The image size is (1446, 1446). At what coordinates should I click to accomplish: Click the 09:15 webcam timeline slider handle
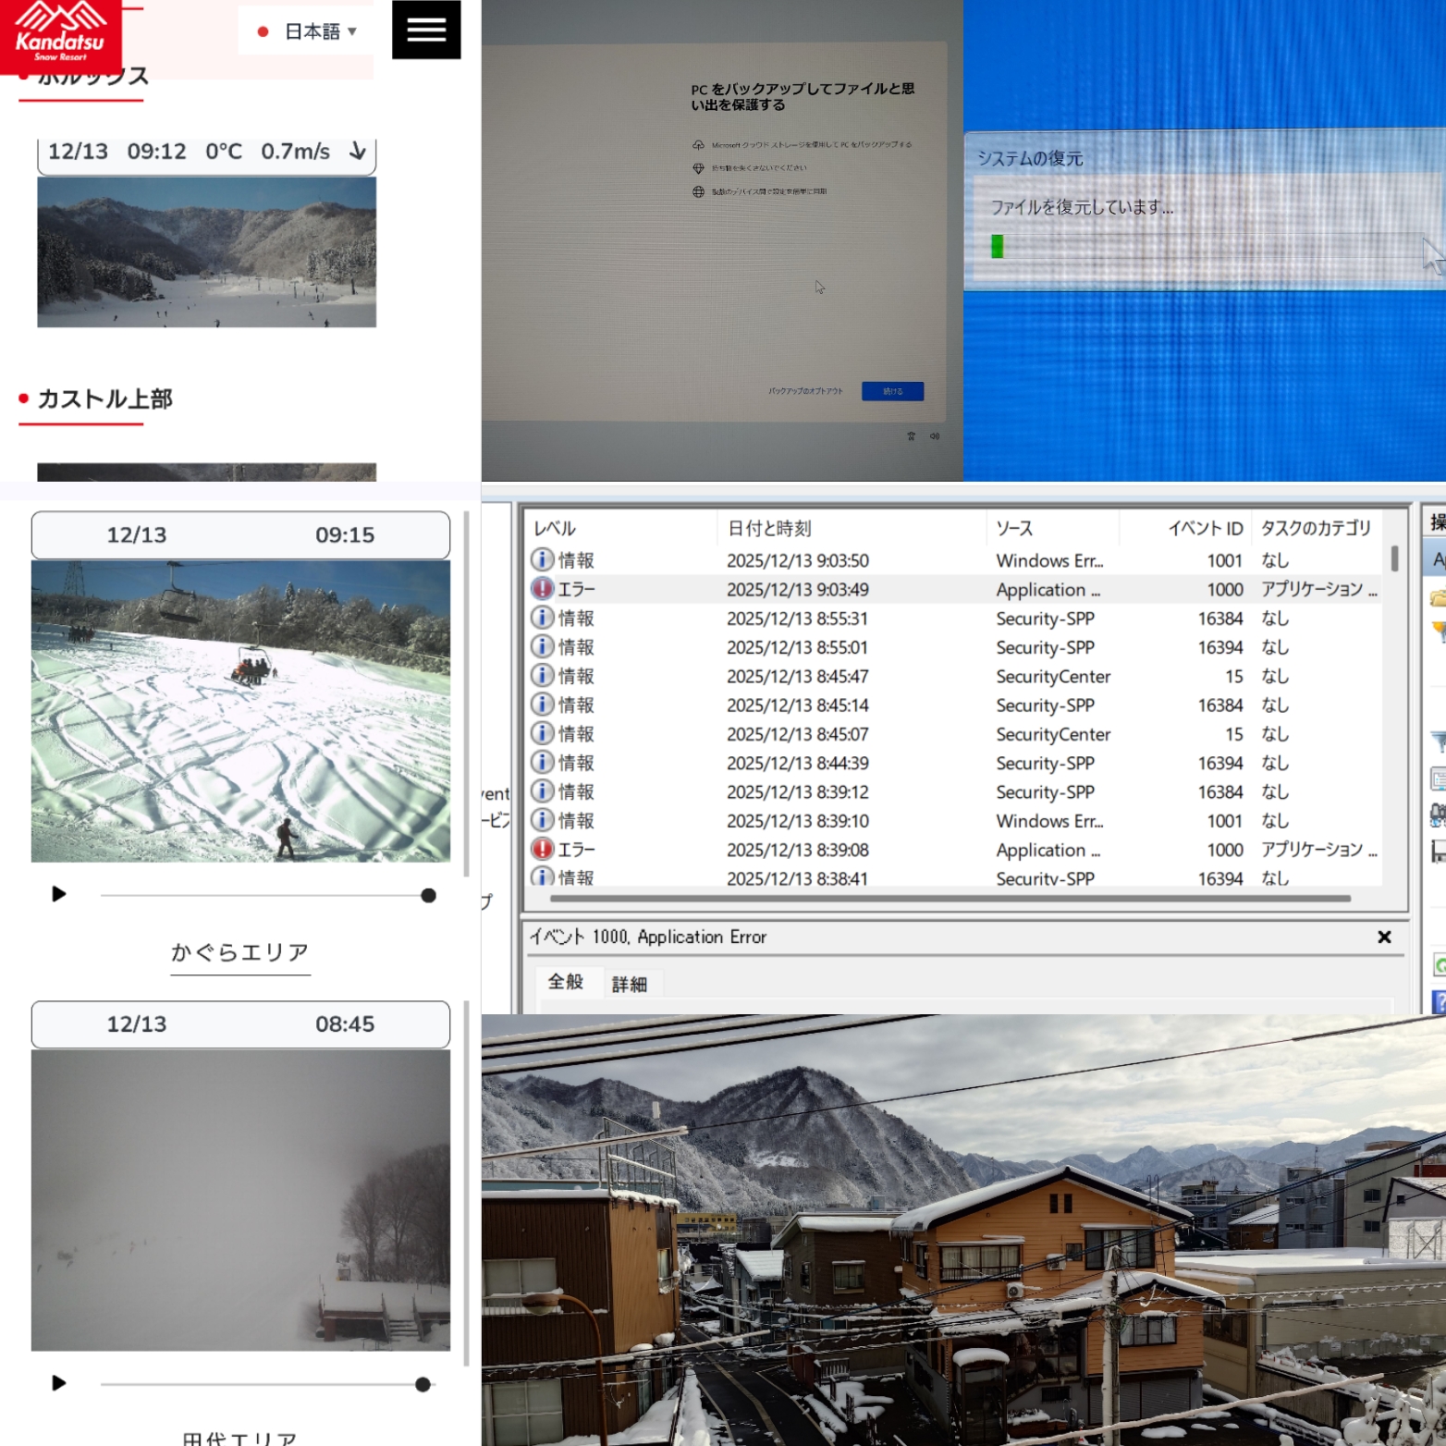(428, 895)
